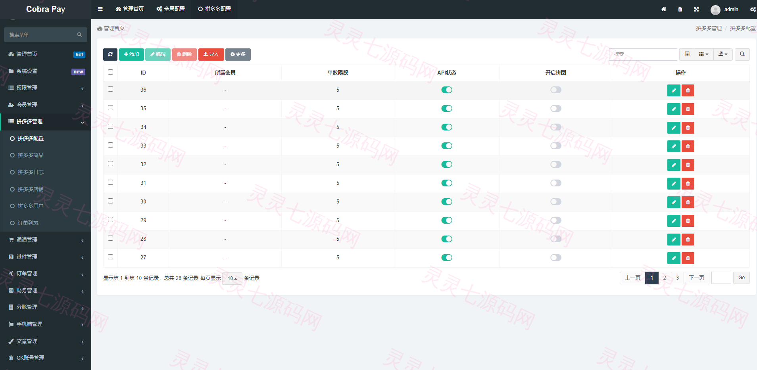757x370 pixels.
Task: Expand 通道管理 sidebar menu
Action: coord(46,240)
